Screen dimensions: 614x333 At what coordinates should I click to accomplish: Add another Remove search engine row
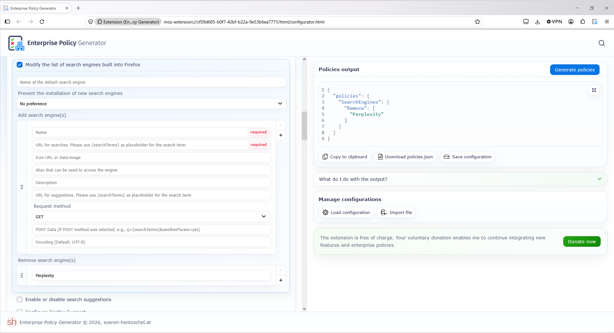pos(281,280)
